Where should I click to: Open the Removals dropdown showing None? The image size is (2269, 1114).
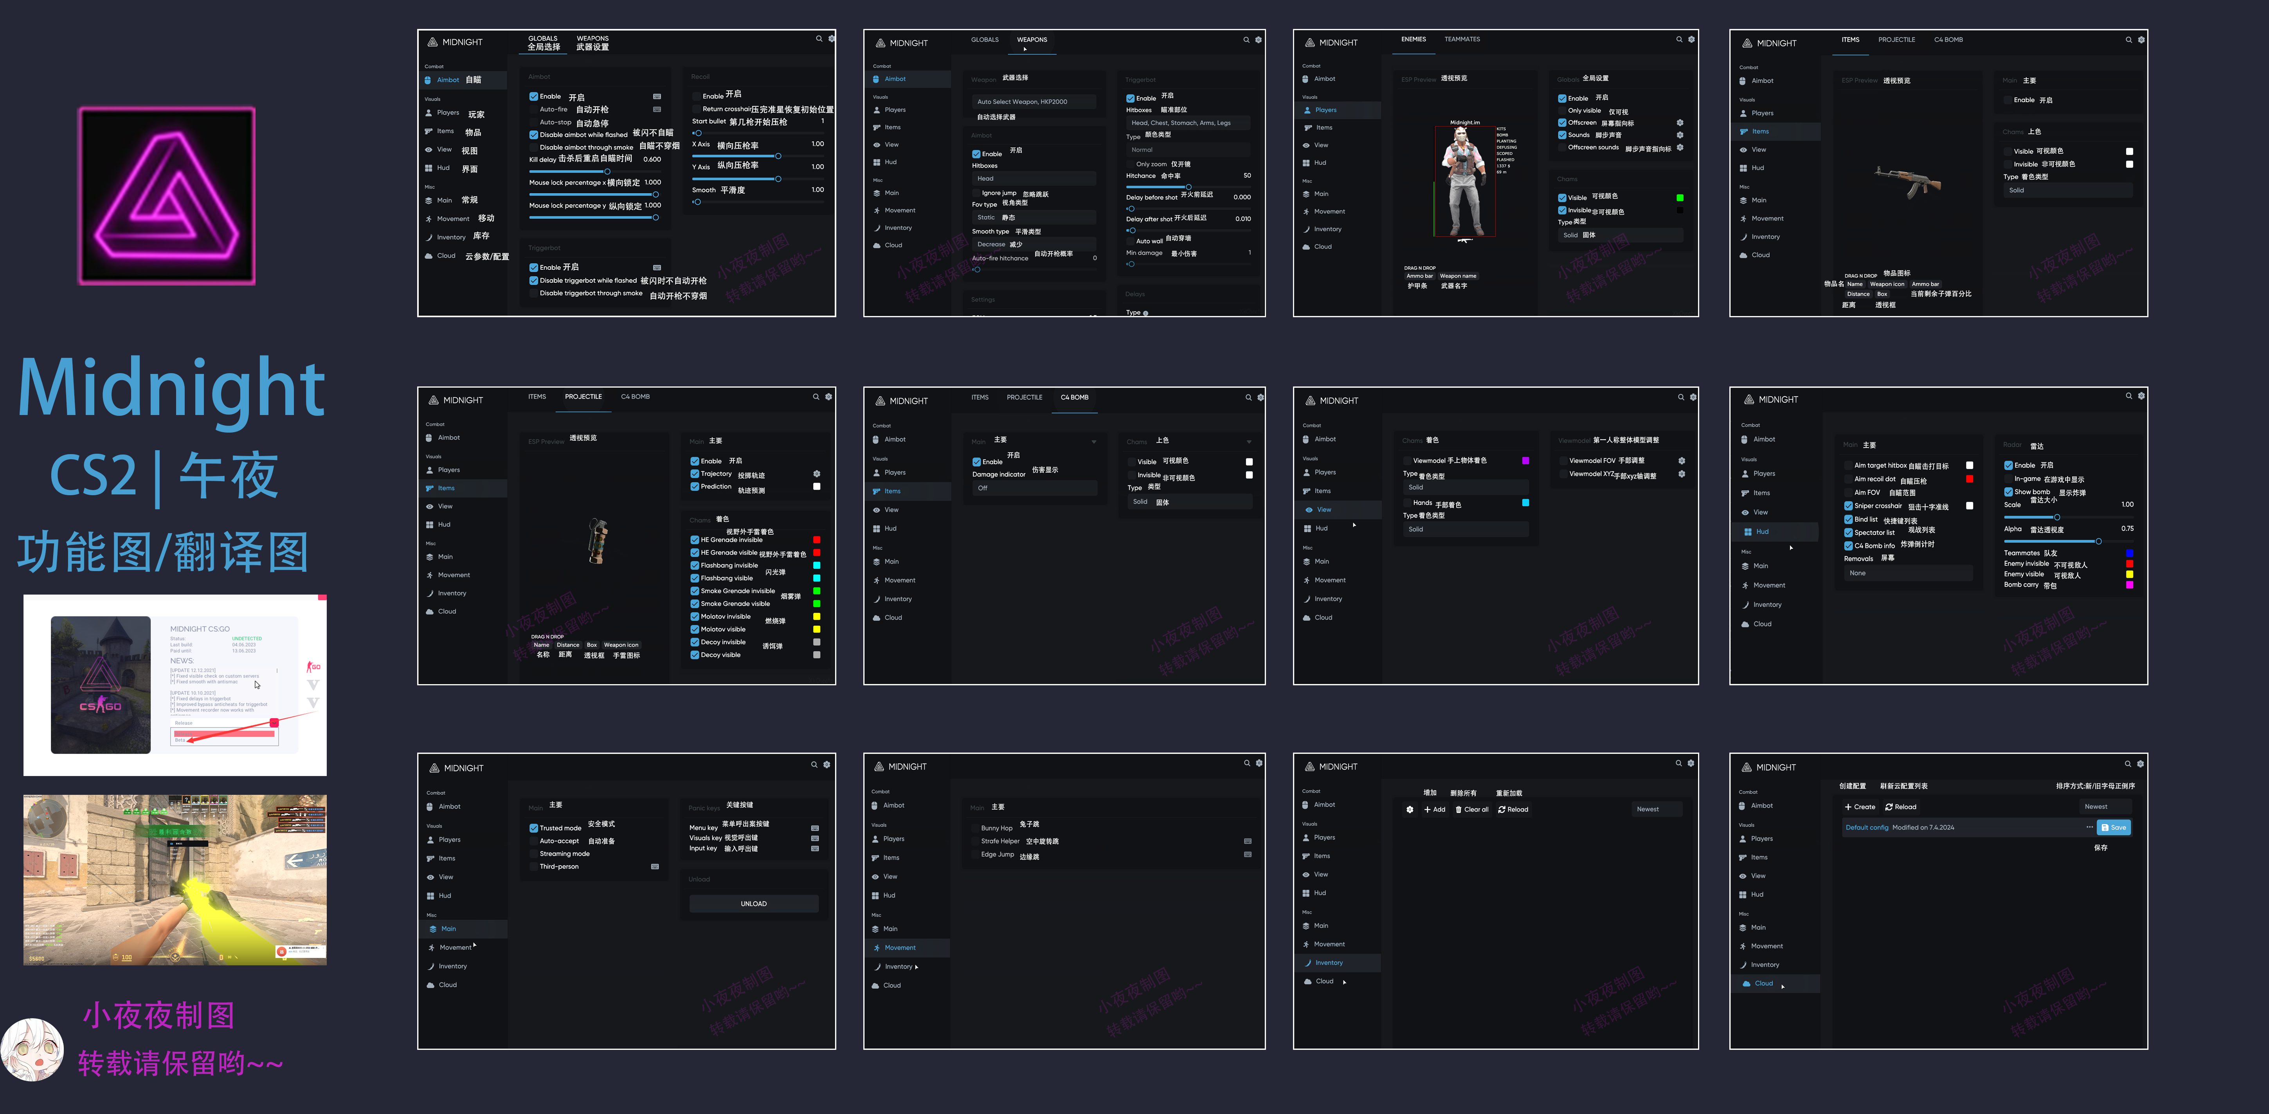[x=1908, y=573]
